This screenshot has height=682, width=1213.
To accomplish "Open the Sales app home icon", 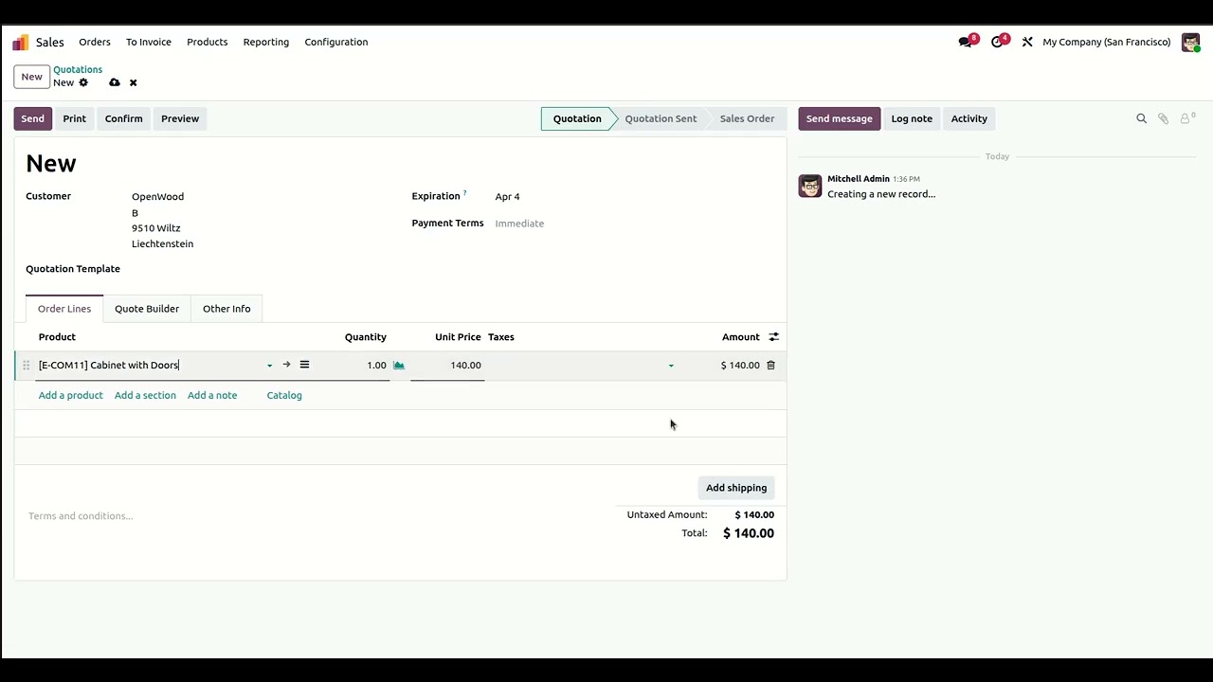I will pyautogui.click(x=20, y=43).
